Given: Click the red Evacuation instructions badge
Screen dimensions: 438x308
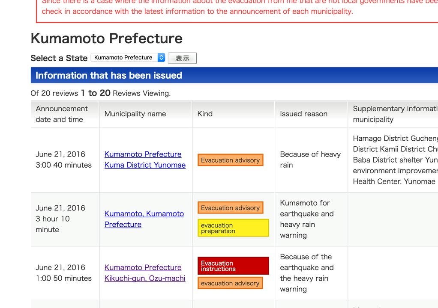Looking at the screenshot, I should point(233,266).
